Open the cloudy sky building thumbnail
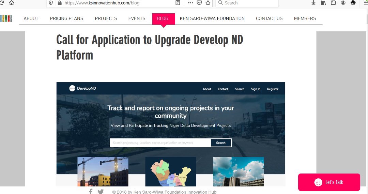 (x=239, y=172)
